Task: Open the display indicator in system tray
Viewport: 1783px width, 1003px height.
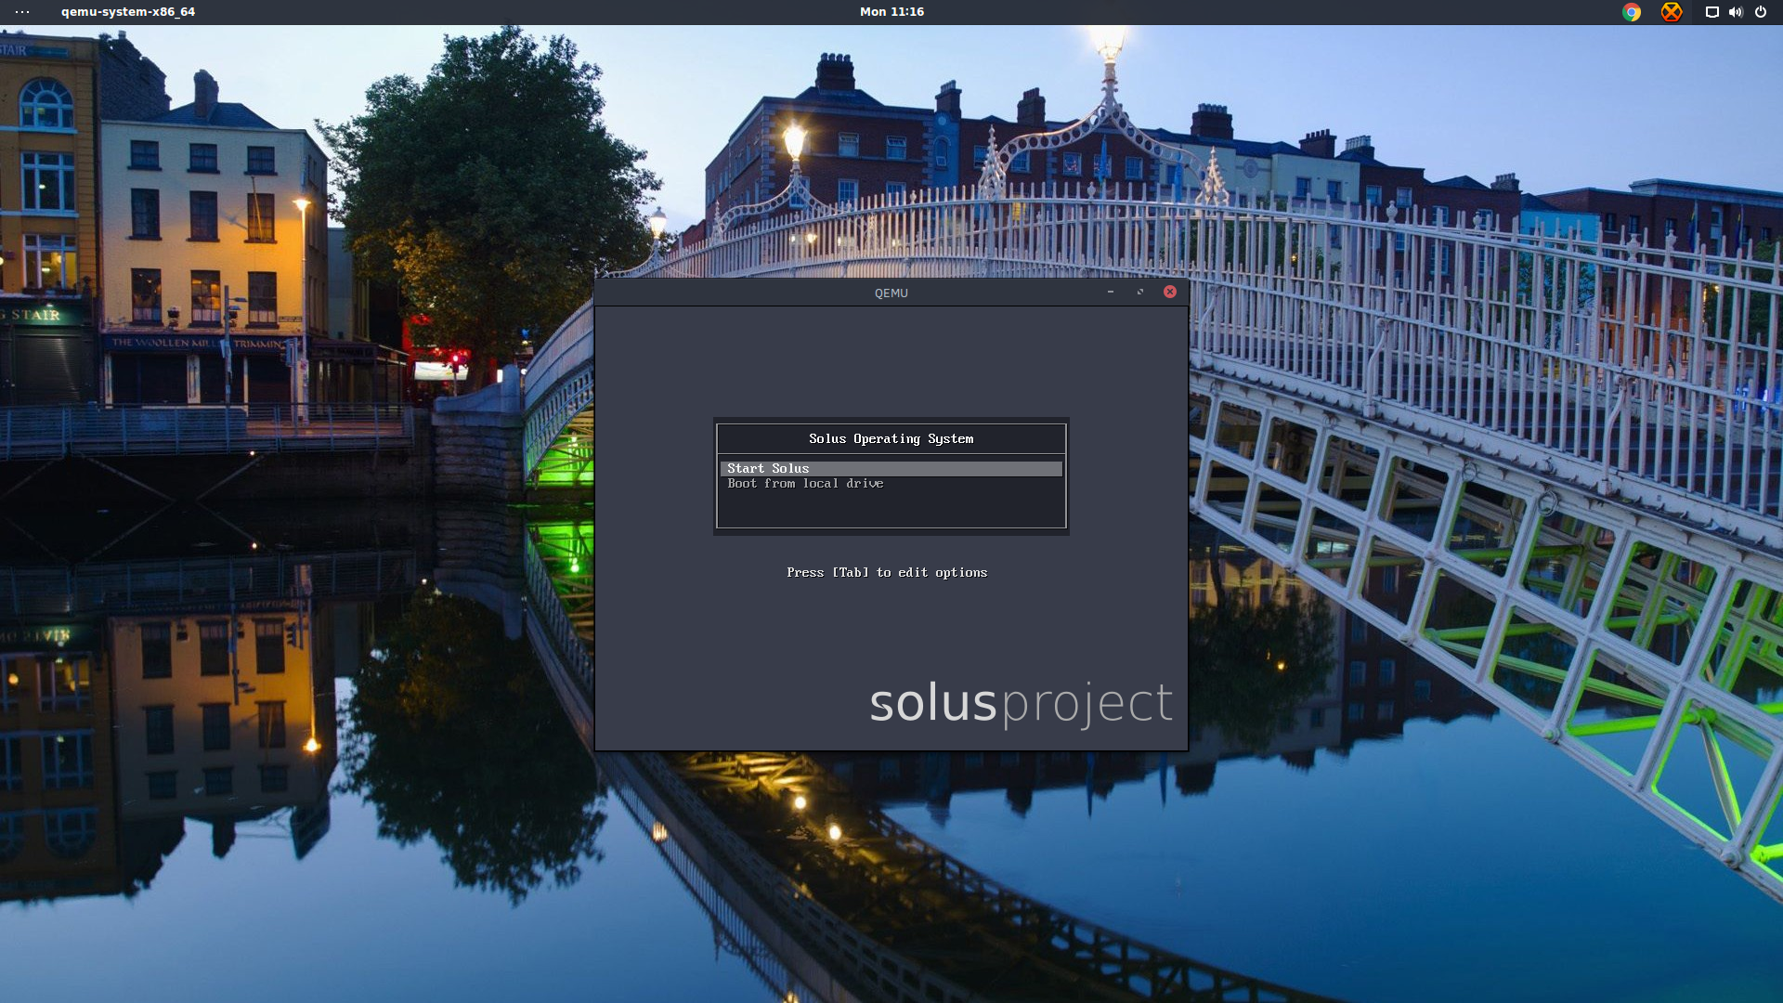Action: click(1711, 12)
